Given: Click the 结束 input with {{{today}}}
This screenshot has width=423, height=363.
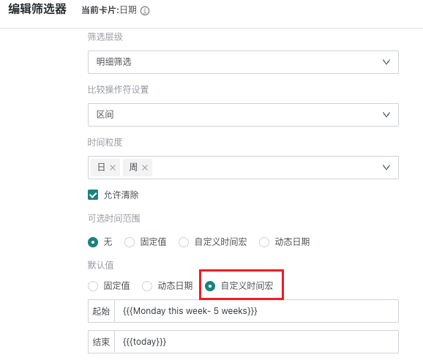Looking at the screenshot, I should click(x=256, y=342).
